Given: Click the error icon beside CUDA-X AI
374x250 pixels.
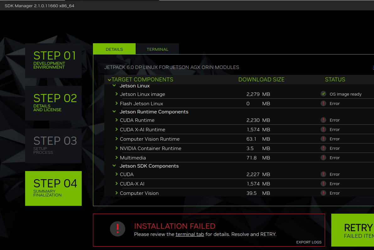Looking at the screenshot, I should pyautogui.click(x=323, y=184).
